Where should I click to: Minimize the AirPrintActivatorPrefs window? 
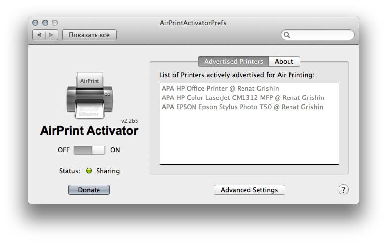(x=45, y=23)
